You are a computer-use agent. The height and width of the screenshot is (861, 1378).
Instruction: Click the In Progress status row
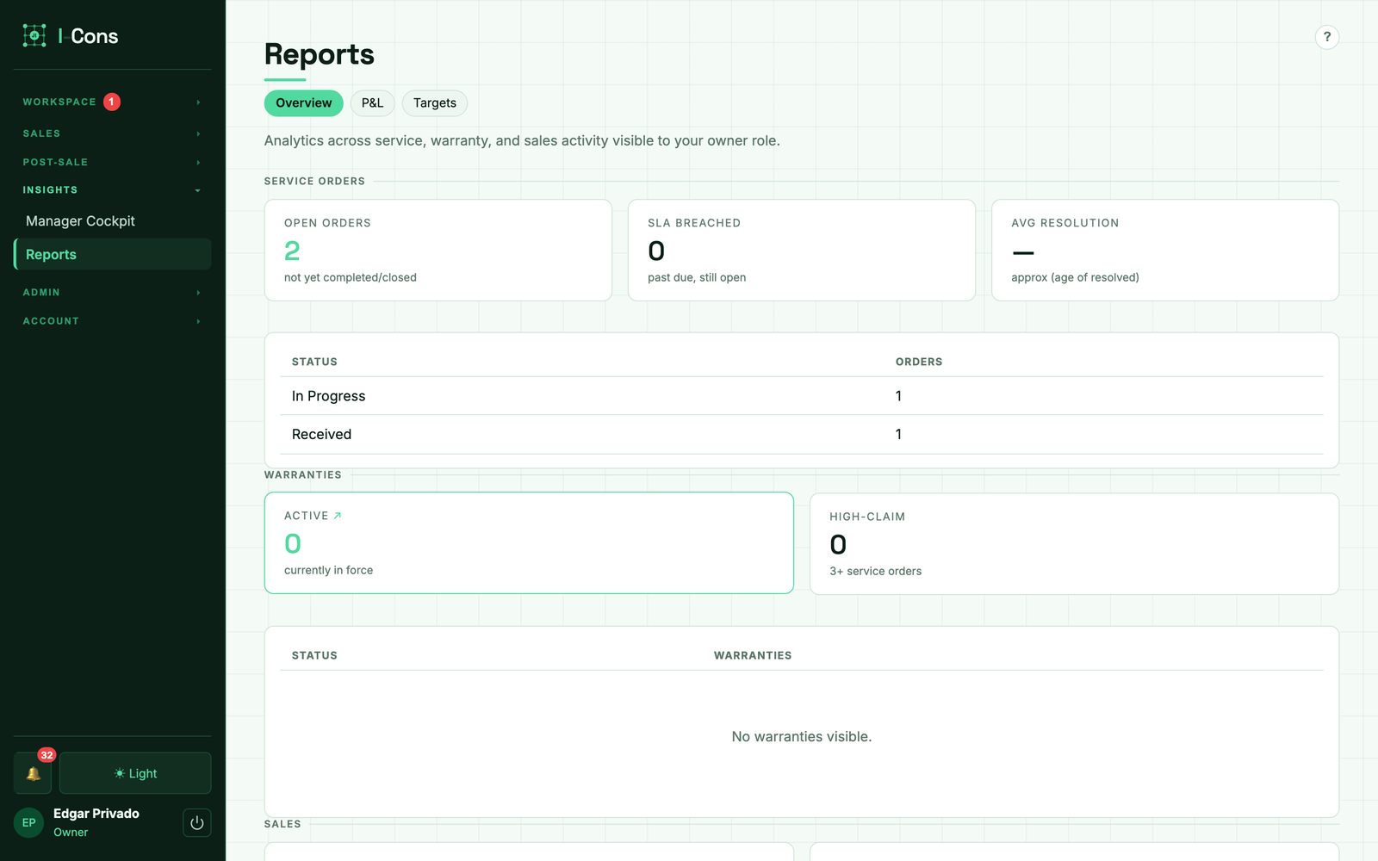[x=802, y=396]
